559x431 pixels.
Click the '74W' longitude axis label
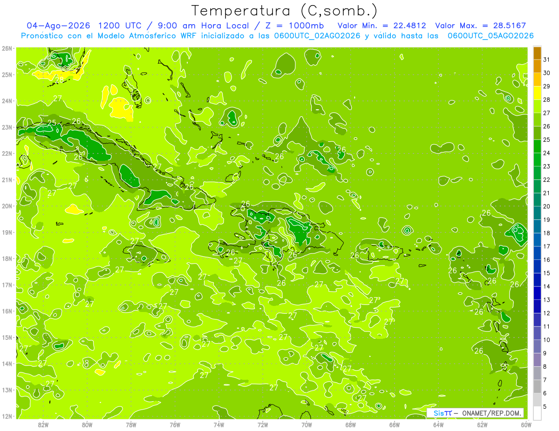click(219, 424)
